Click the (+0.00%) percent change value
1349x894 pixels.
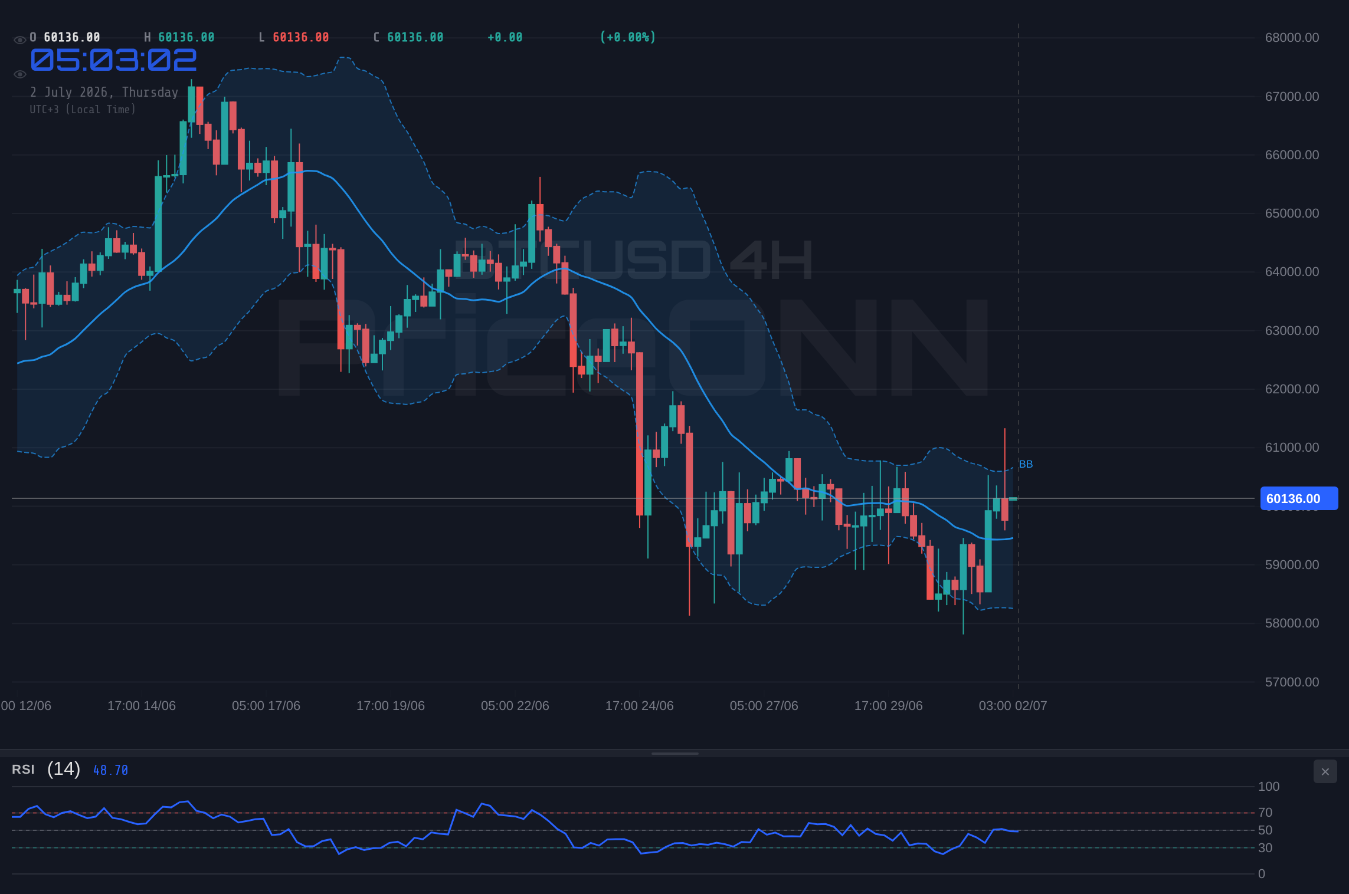[628, 38]
